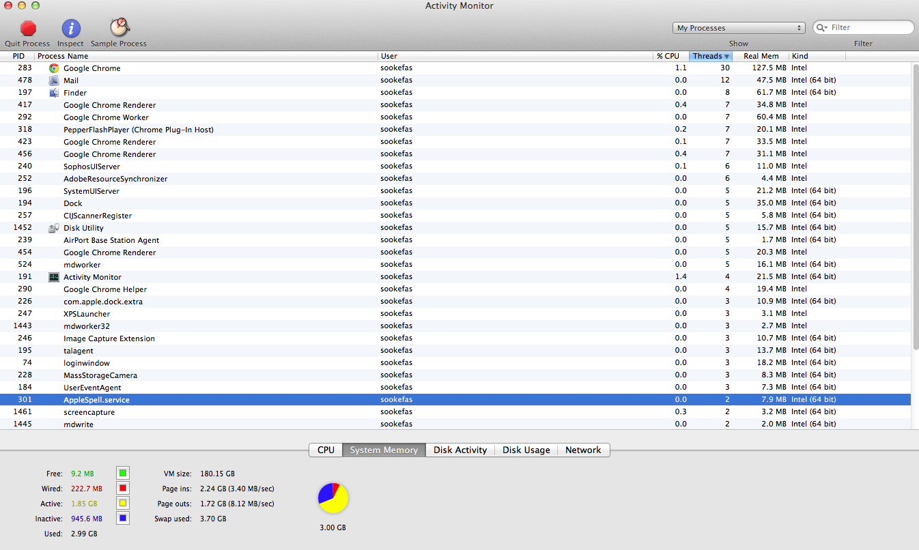This screenshot has width=919, height=550.
Task: Select the UserEventAgent process row
Action: 455,388
